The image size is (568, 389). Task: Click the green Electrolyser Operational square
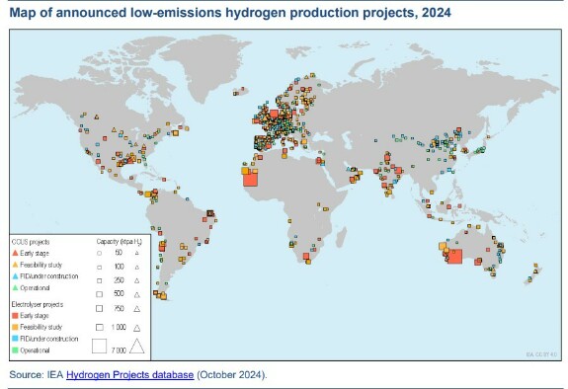[15, 350]
